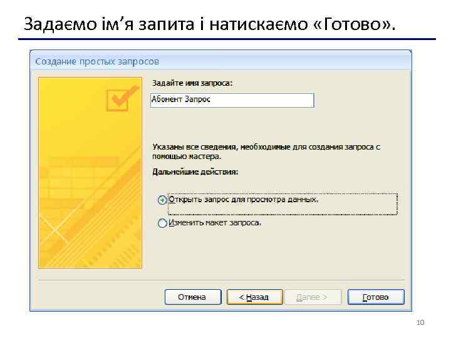Select "Изменить макет запроса" option

(x=162, y=223)
